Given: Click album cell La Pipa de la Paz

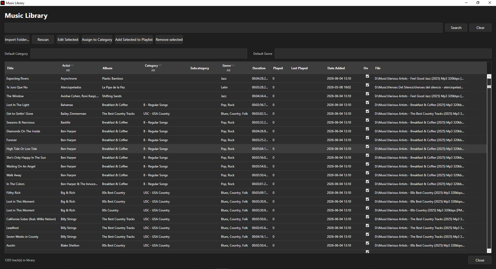Looking at the screenshot, I should point(113,87).
